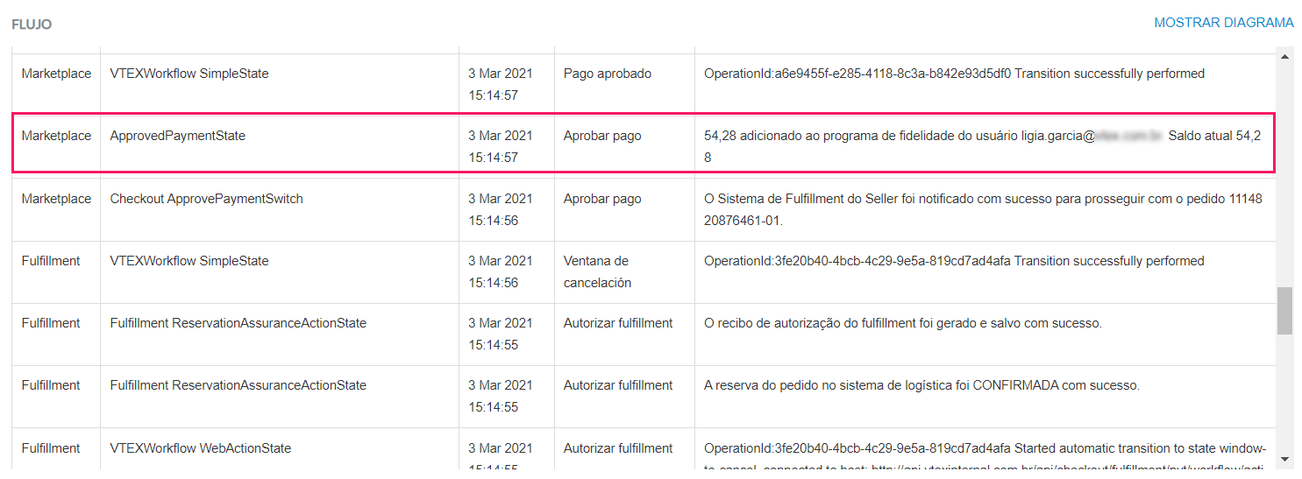Screen dimensions: 1302x479
Task: Click Marketplace cell in Checkout ApprovePaymentSwitch row
Action: pyautogui.click(x=56, y=210)
